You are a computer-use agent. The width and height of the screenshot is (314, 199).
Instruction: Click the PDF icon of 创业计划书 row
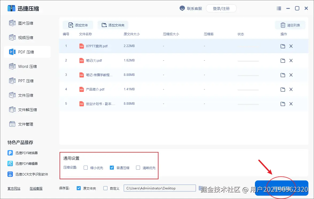pyautogui.click(x=82, y=104)
